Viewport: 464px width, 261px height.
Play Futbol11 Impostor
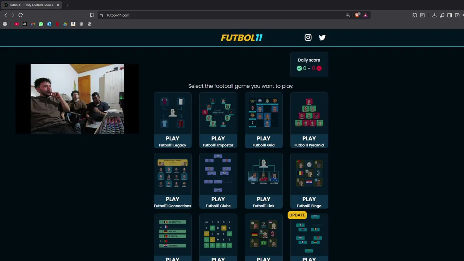click(x=218, y=141)
